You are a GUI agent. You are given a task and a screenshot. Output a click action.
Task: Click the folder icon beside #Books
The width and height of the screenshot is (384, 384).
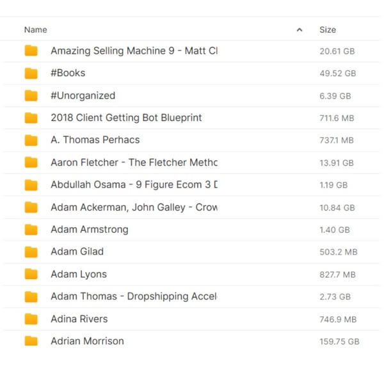[31, 74]
